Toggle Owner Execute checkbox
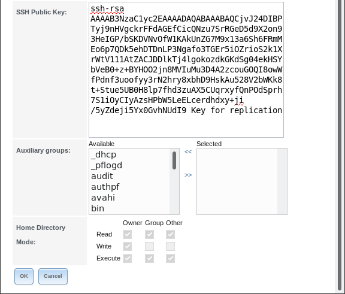The image size is (345, 294). pyautogui.click(x=127, y=259)
